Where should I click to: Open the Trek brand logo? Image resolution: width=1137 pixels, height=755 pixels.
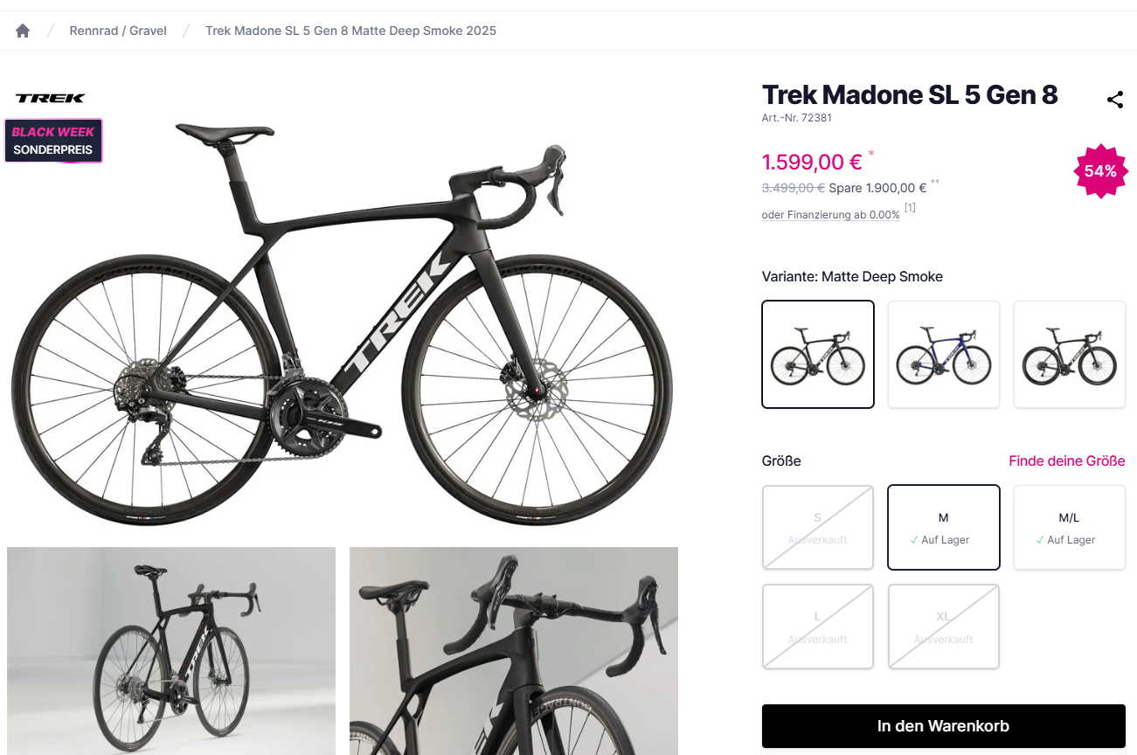(x=51, y=99)
